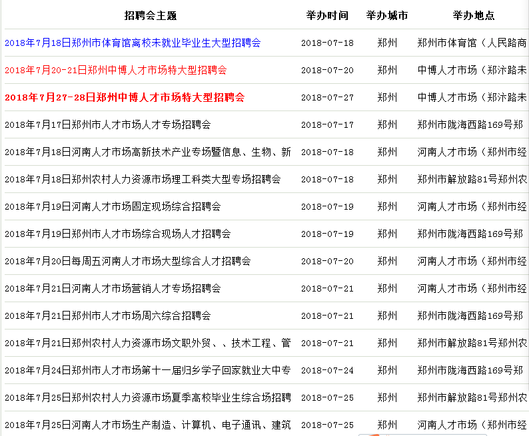The image size is (529, 436).
Task: Select the date 2018-07-18 in the 体育馆 row
Action: (327, 43)
